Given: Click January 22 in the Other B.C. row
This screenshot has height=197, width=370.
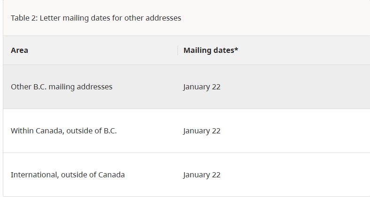Looking at the screenshot, I should (202, 87).
